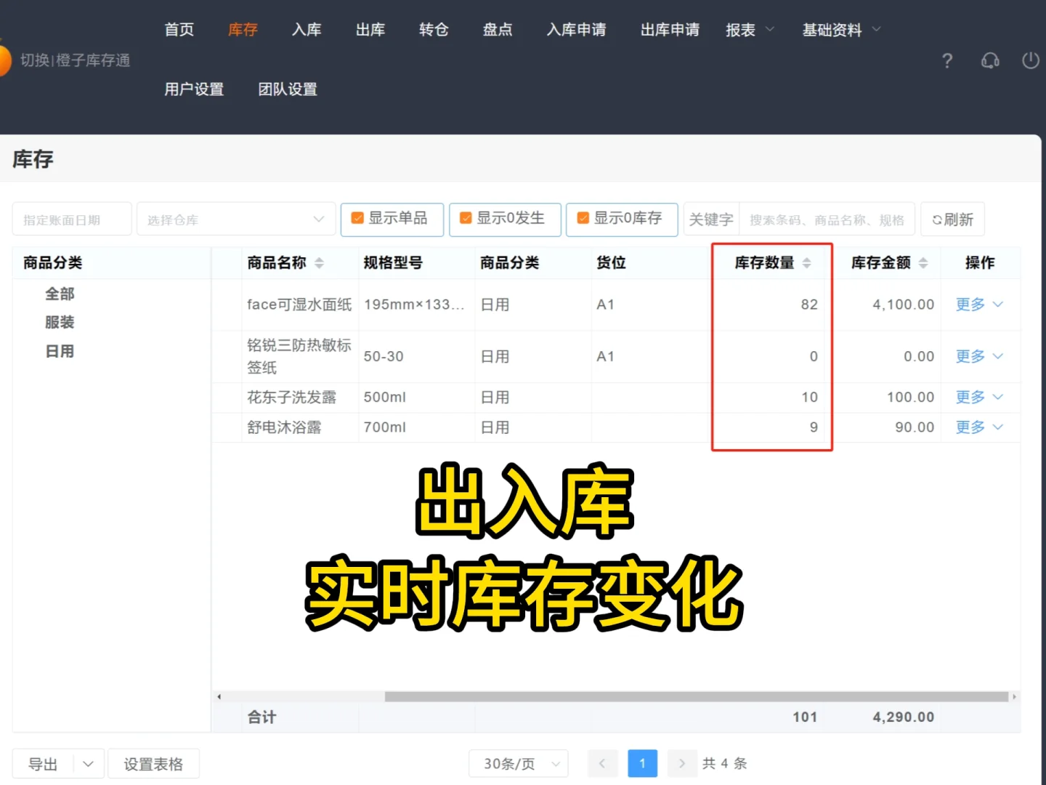Uncheck the 显示0发生 checkbox
The height and width of the screenshot is (785, 1046).
point(465,217)
